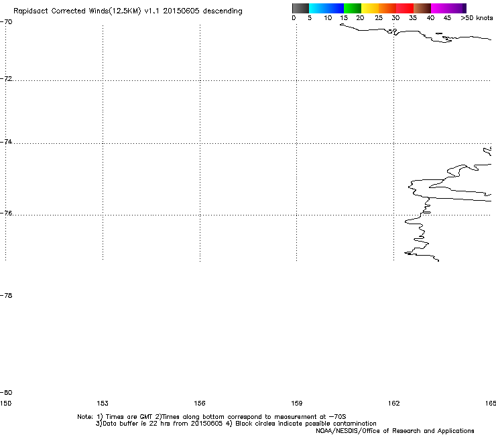Click the '>50 knots' legend label
This screenshot has height=435, width=496.
tap(477, 17)
